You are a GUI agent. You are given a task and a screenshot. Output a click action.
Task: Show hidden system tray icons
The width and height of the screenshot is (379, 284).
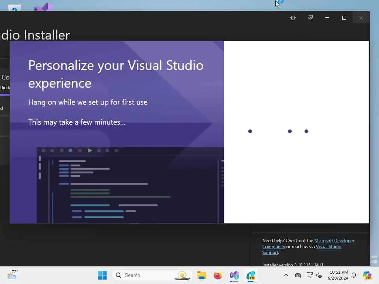coord(286,275)
